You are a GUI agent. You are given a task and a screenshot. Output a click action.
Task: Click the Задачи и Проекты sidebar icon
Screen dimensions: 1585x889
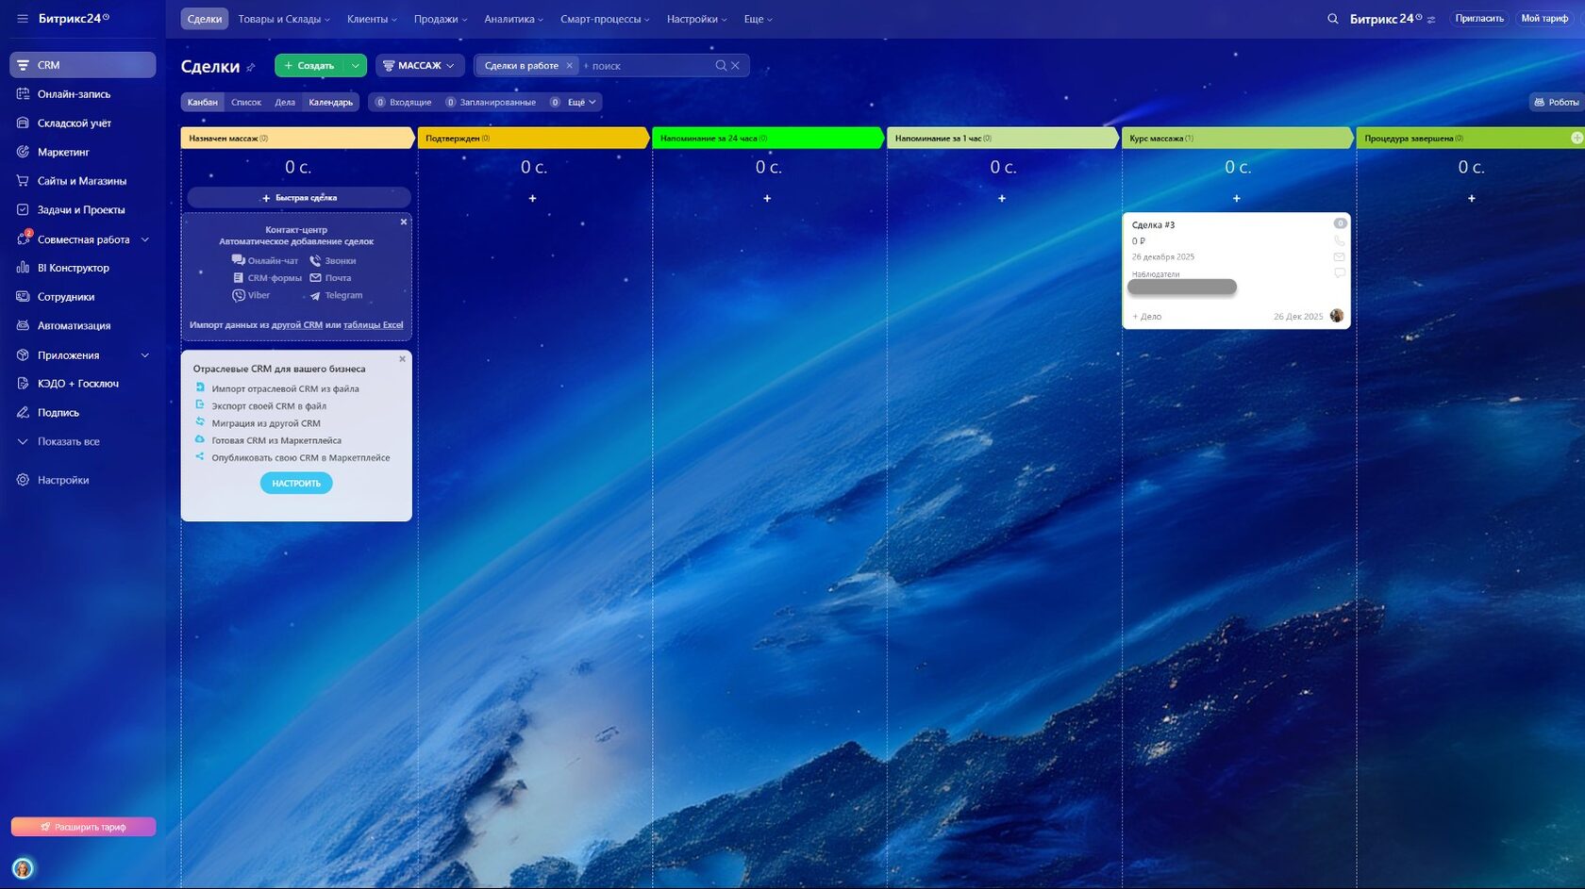[23, 210]
